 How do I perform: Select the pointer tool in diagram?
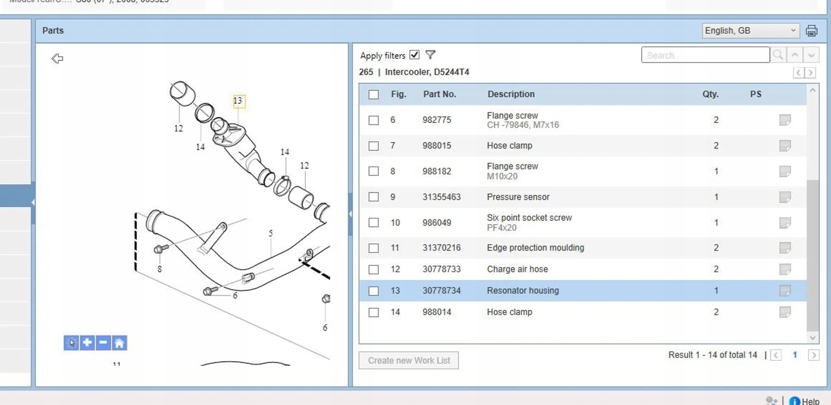(71, 343)
